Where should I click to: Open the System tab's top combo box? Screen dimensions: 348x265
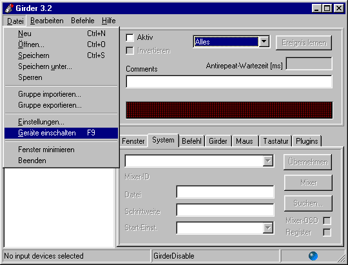click(268, 161)
